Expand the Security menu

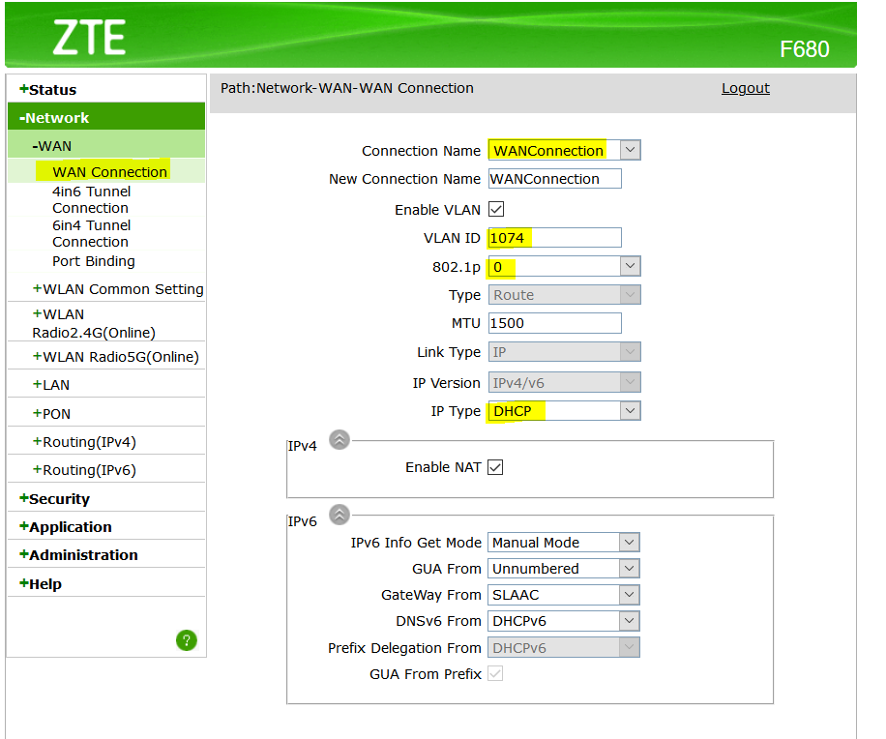(54, 499)
